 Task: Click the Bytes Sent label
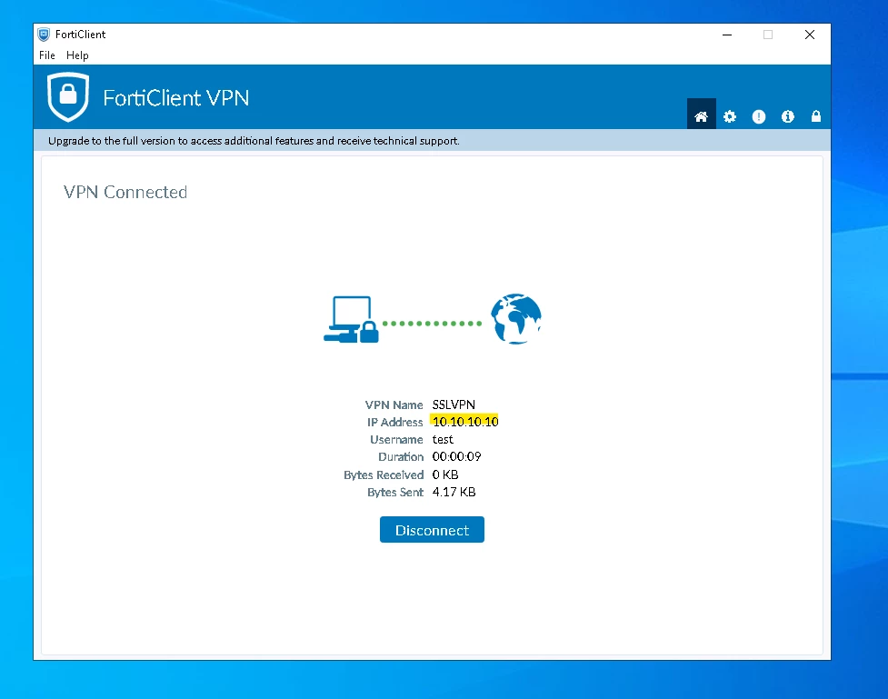coord(395,493)
